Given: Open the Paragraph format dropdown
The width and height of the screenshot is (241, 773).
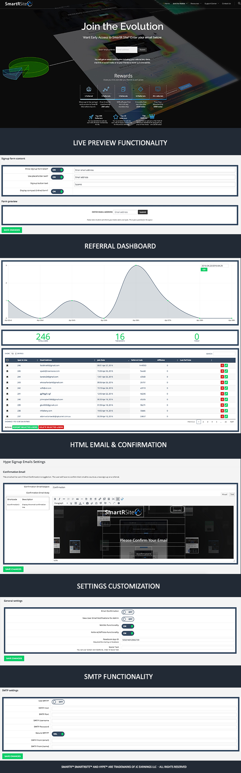Looking at the screenshot, I should pyautogui.click(x=61, y=503).
